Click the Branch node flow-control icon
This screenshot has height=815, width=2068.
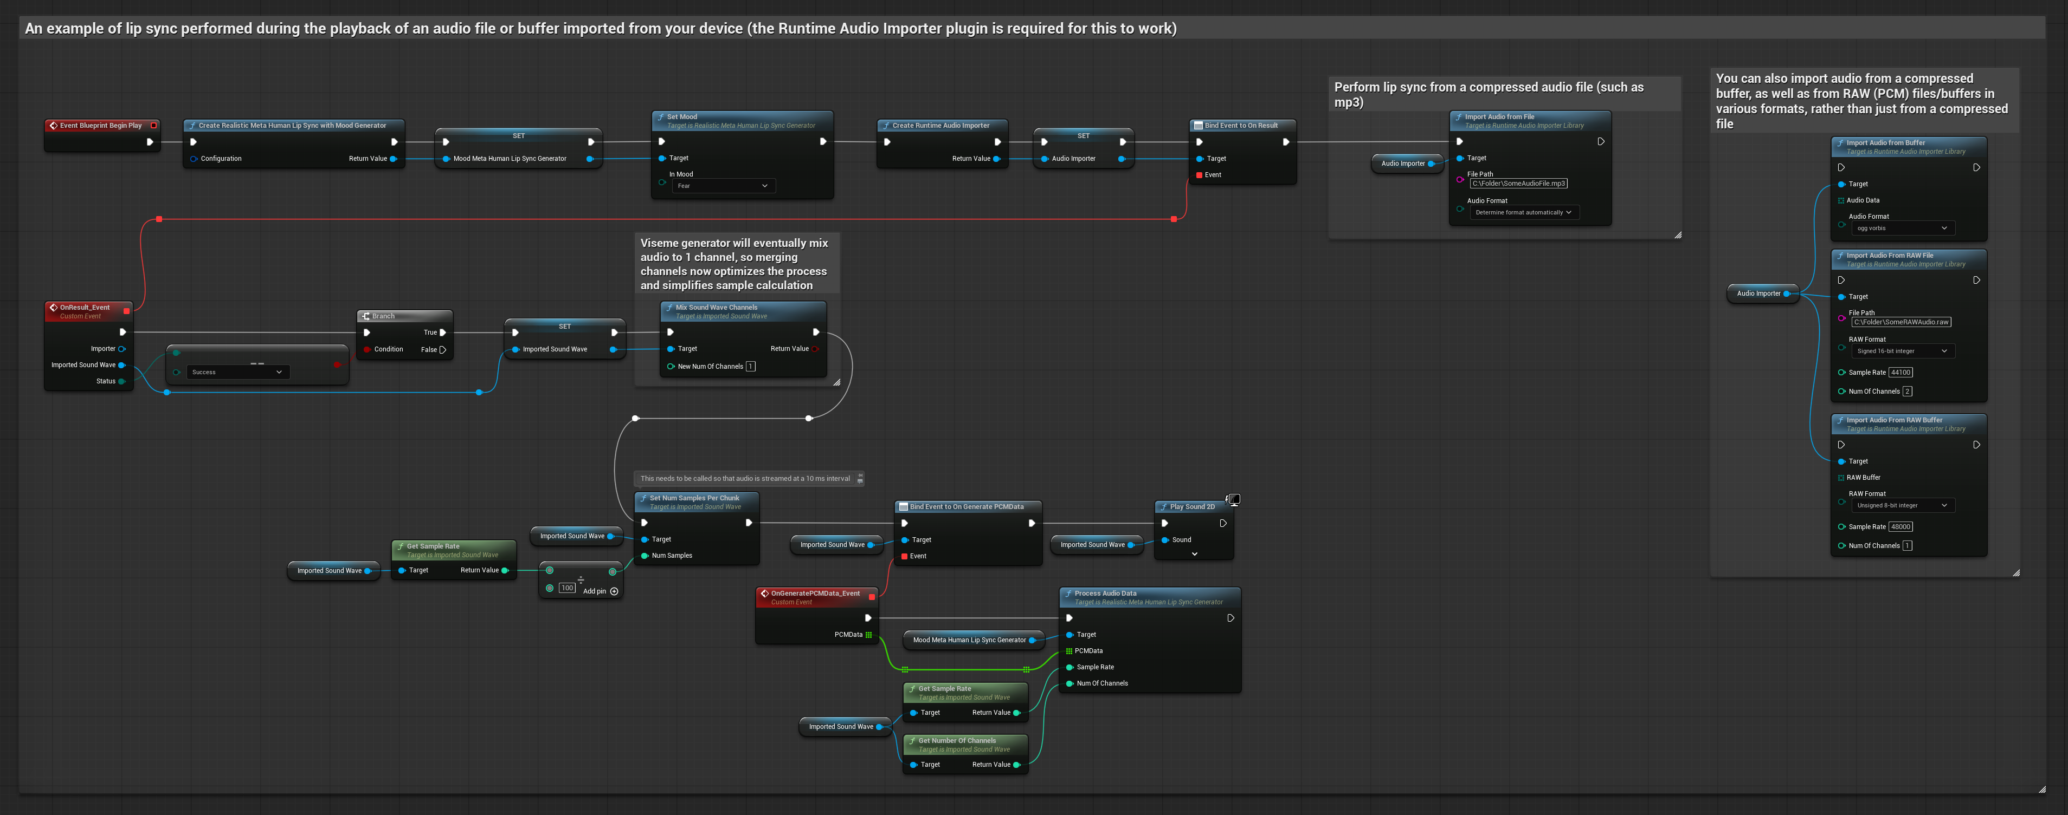(x=366, y=316)
